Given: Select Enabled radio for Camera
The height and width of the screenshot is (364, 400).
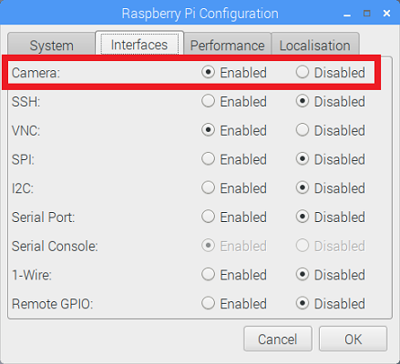Looking at the screenshot, I should (208, 72).
